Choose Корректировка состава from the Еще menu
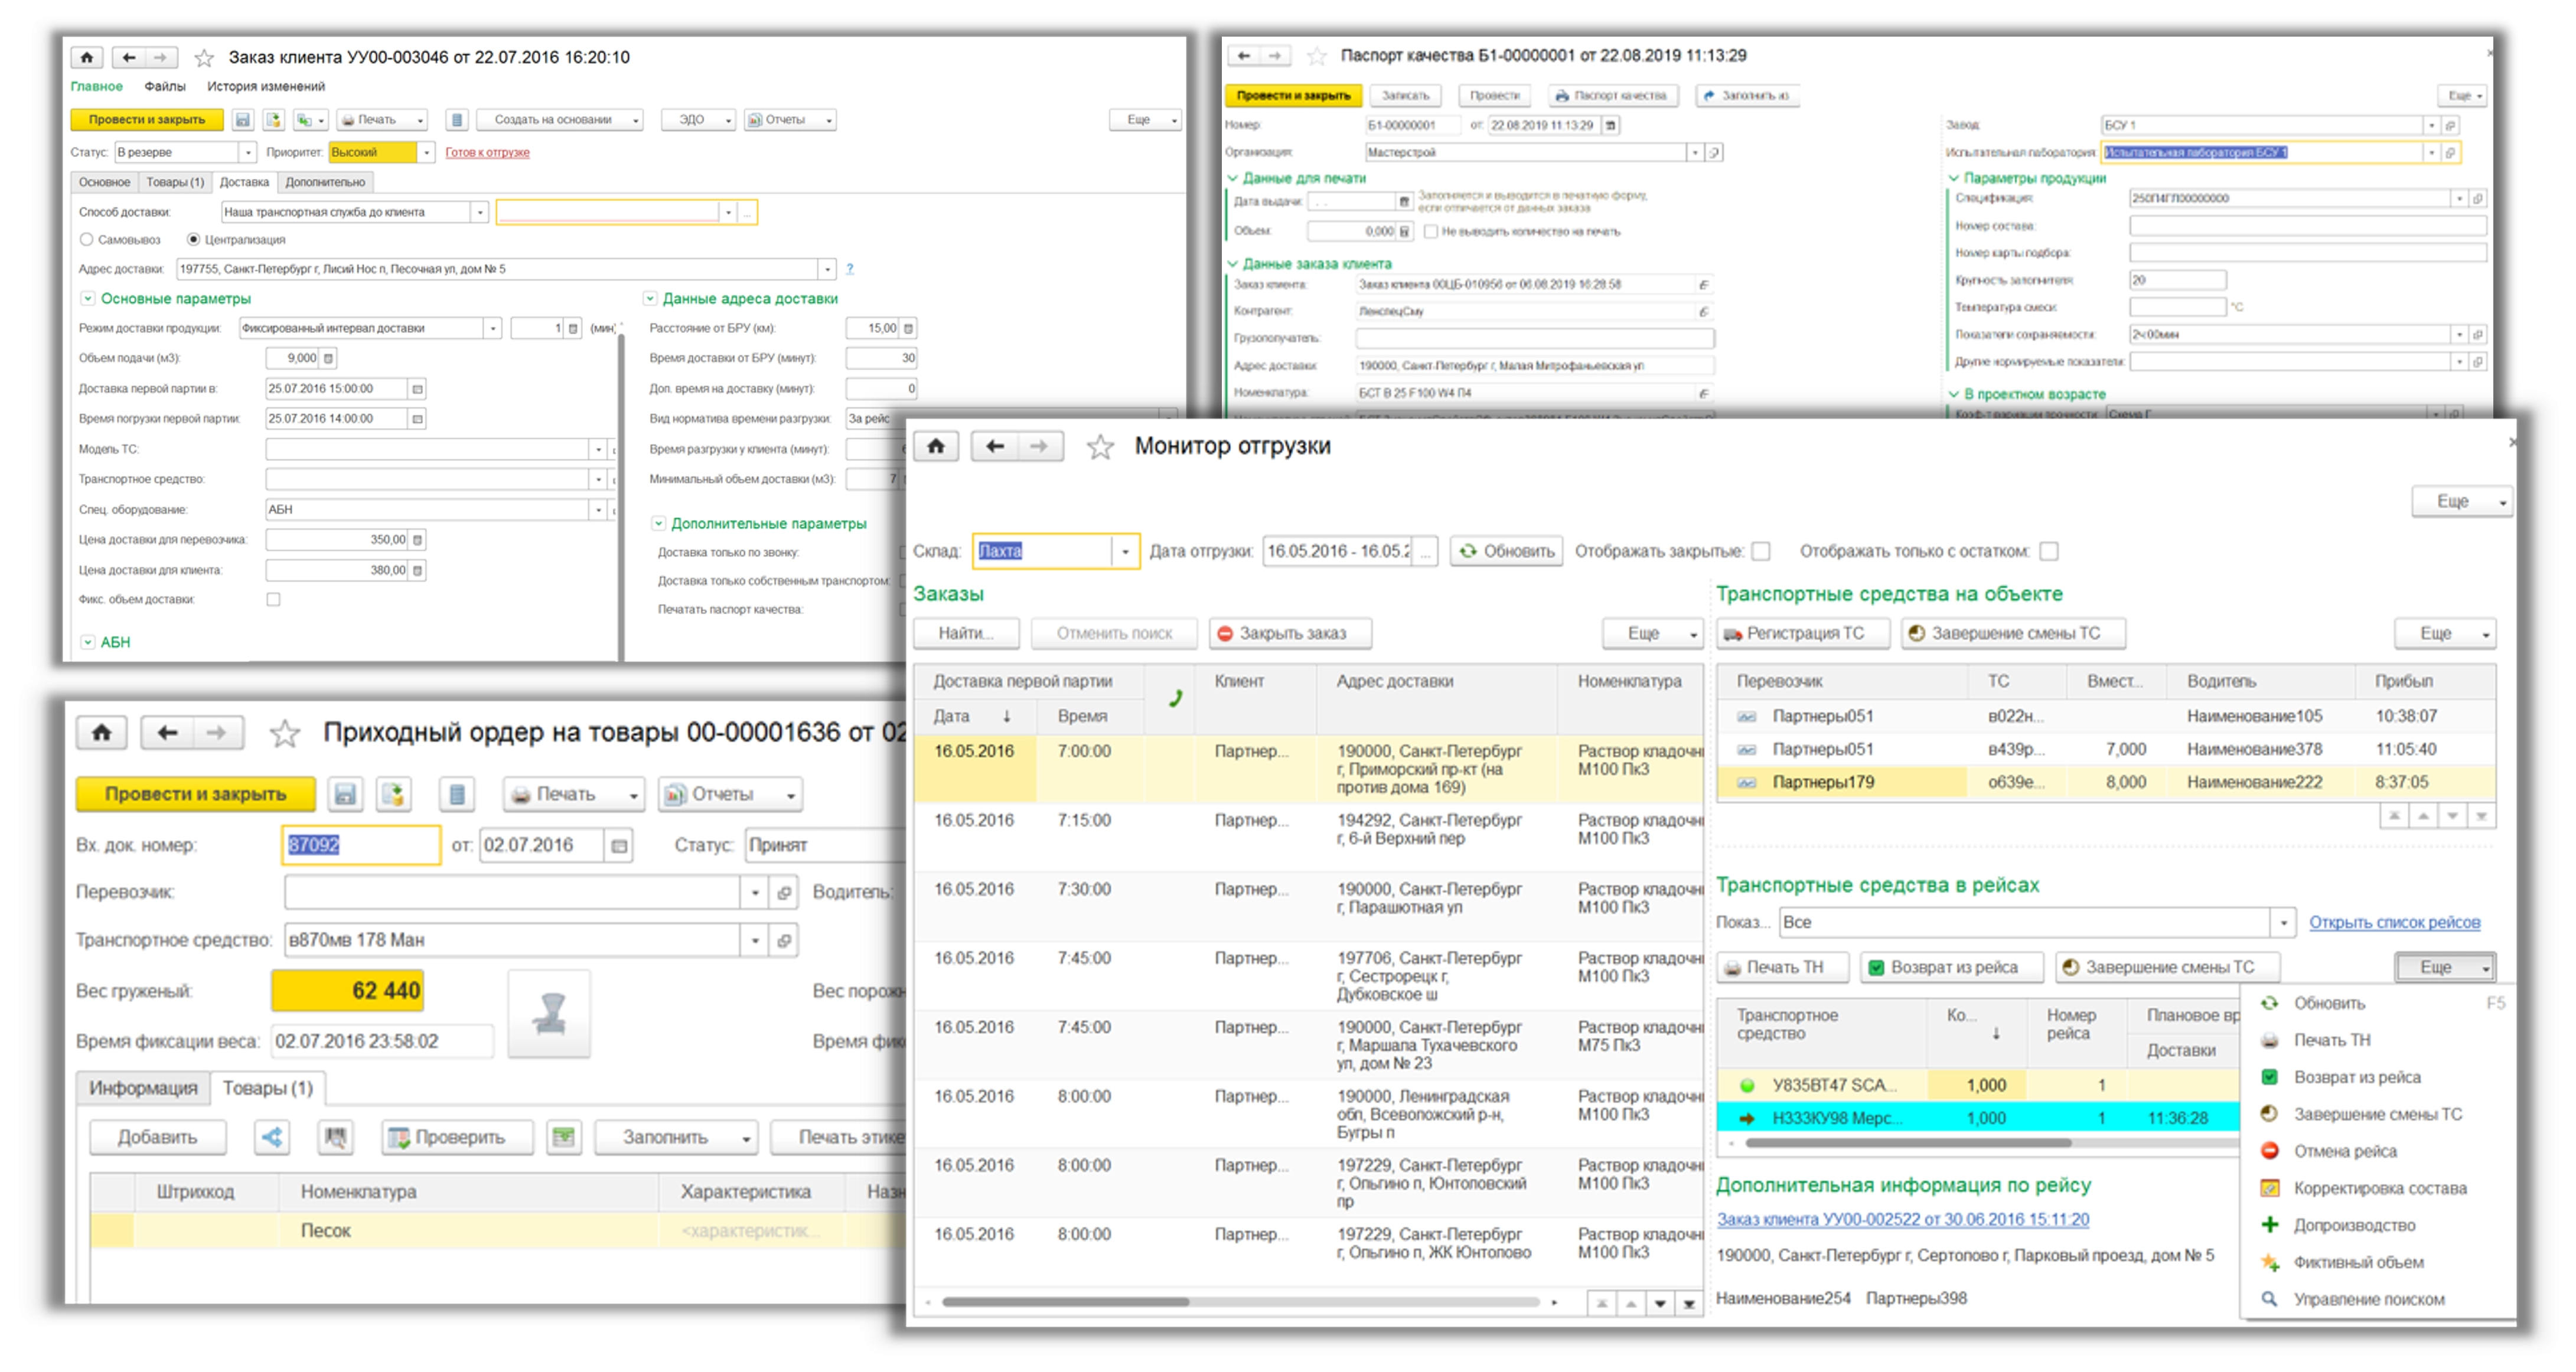2576x1372 pixels. tap(2379, 1188)
